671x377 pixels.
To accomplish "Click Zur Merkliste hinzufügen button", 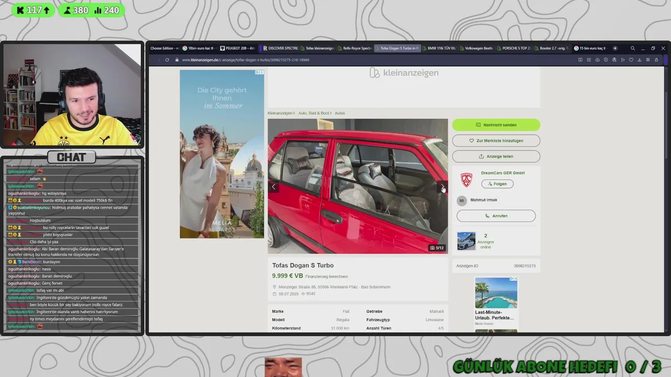I will point(496,140).
